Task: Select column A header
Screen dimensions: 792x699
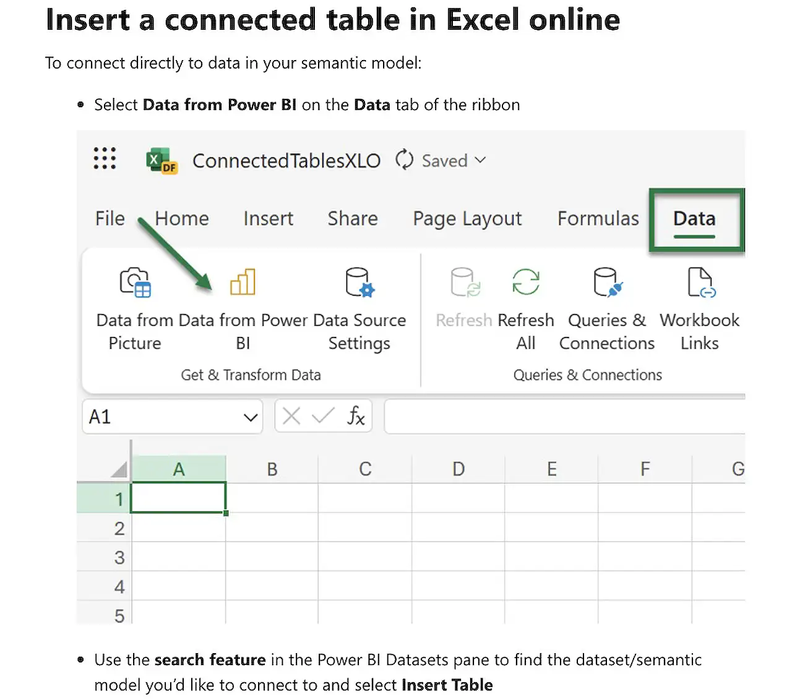Action: tap(179, 469)
